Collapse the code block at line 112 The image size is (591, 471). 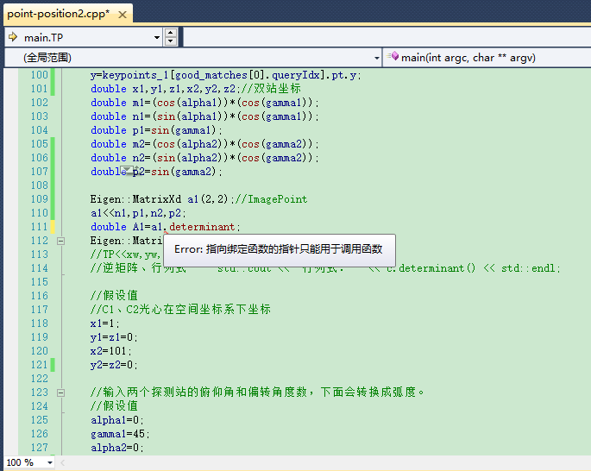pos(60,241)
